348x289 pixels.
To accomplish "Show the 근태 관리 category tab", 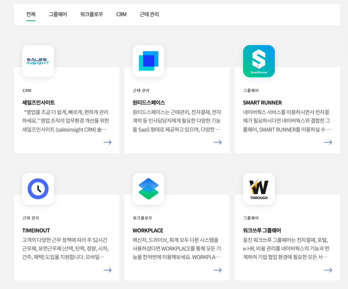I will coord(149,14).
